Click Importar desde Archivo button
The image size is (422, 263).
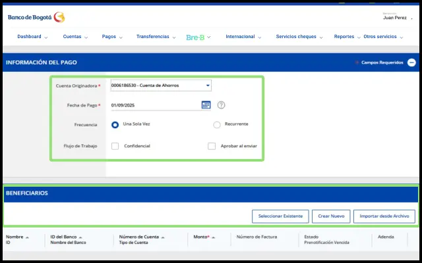pos(384,216)
